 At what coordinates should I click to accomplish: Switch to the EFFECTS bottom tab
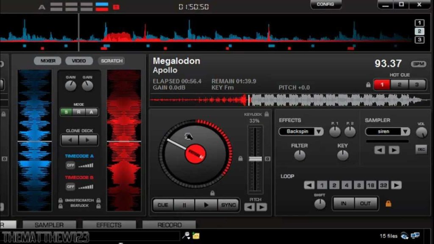(x=109, y=225)
